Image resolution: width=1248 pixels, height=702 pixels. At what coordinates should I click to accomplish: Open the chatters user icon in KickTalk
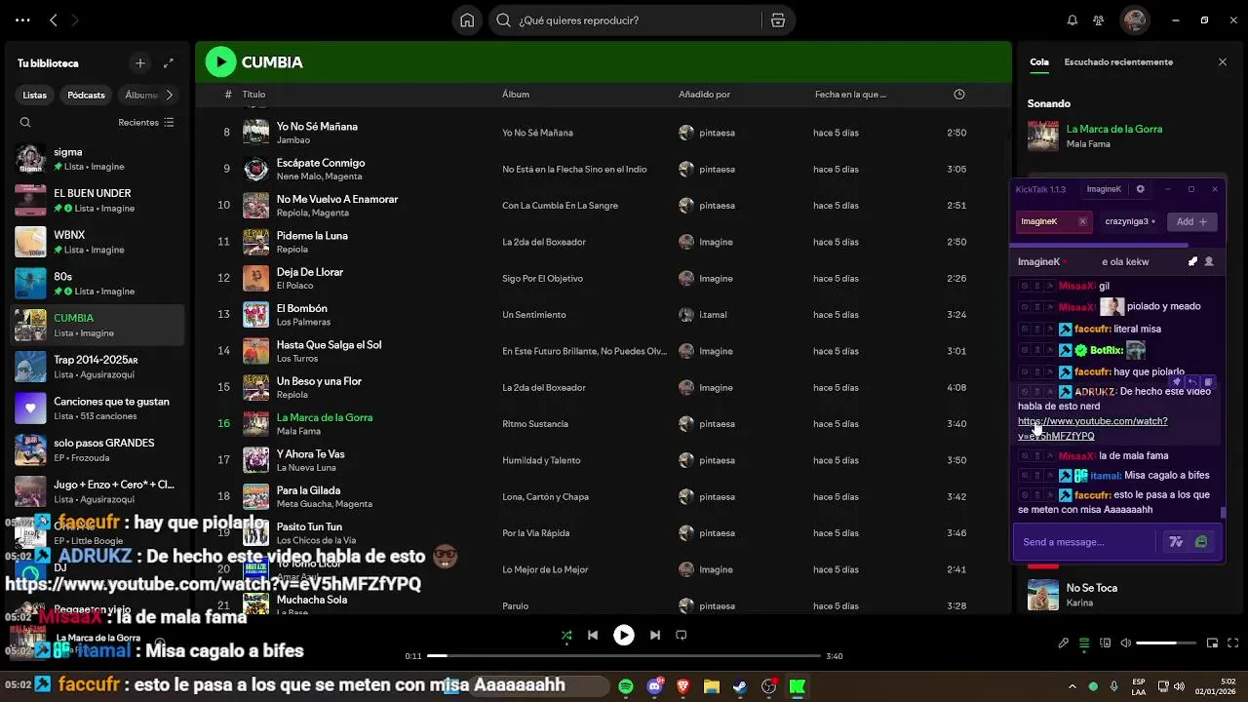pos(1209,262)
